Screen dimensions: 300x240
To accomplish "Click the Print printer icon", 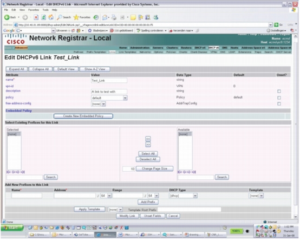I will click(x=114, y=17).
